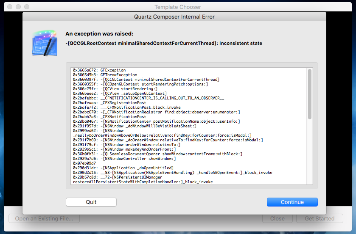Click the '_CFXNotificationRegistrar find:object:observer:enumerator:' line
The height and width of the screenshot is (234, 356).
[157, 112]
